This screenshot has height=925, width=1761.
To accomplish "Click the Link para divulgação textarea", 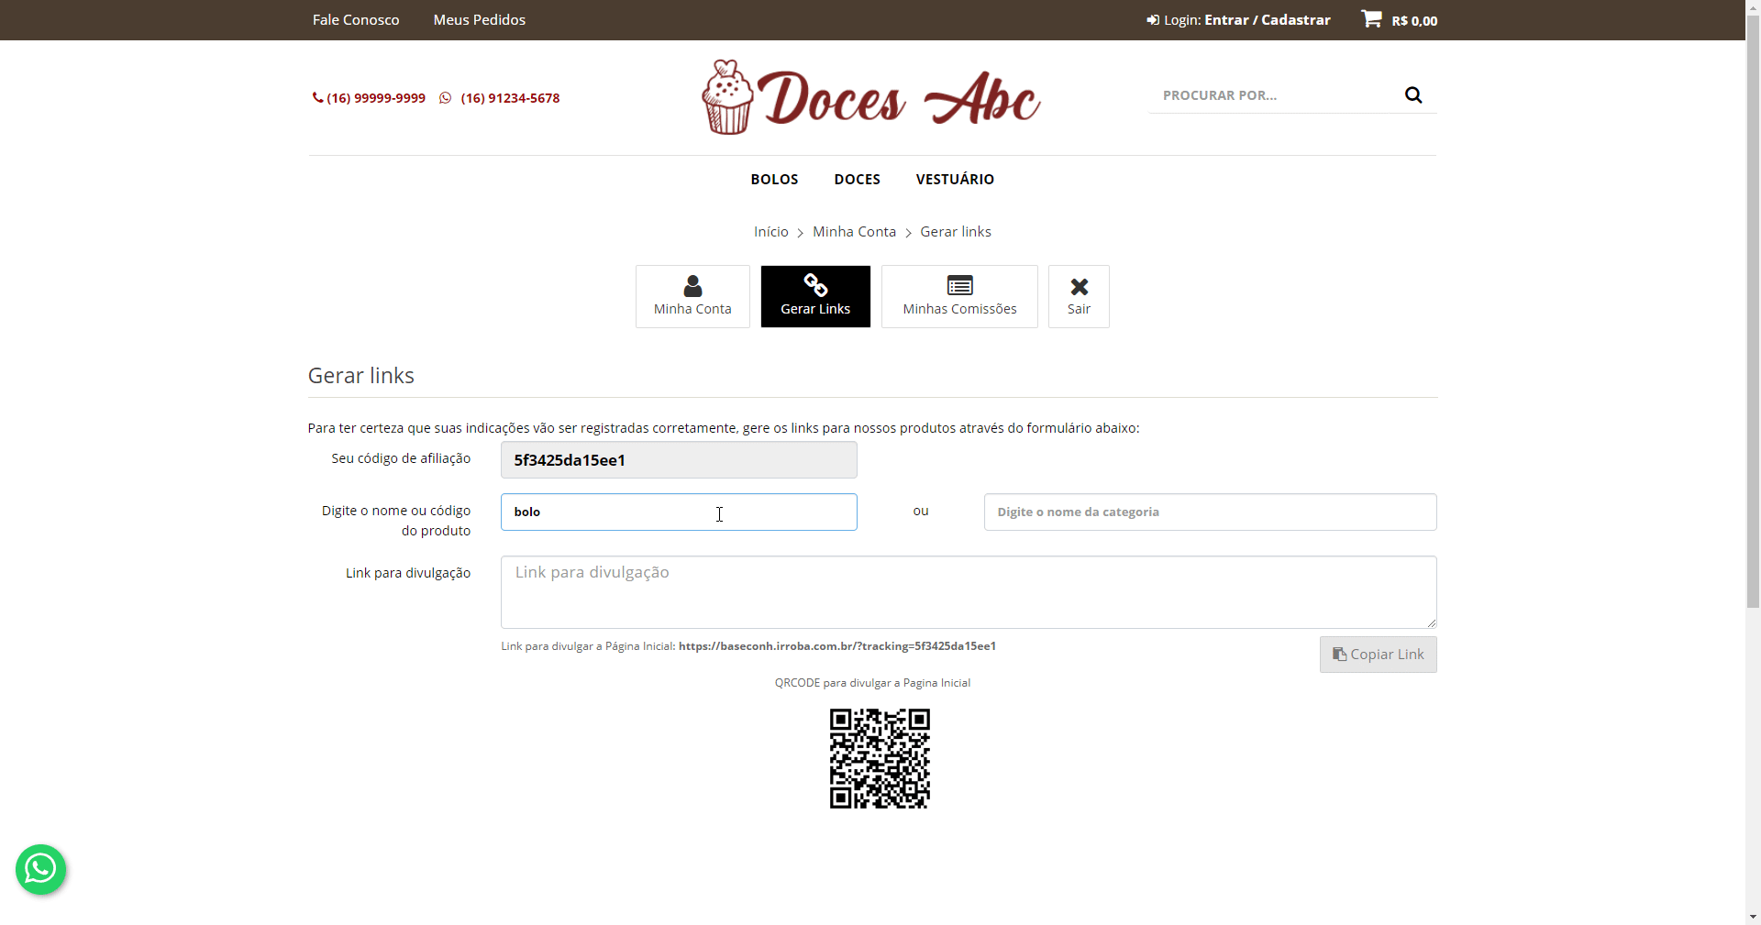I will tap(969, 592).
